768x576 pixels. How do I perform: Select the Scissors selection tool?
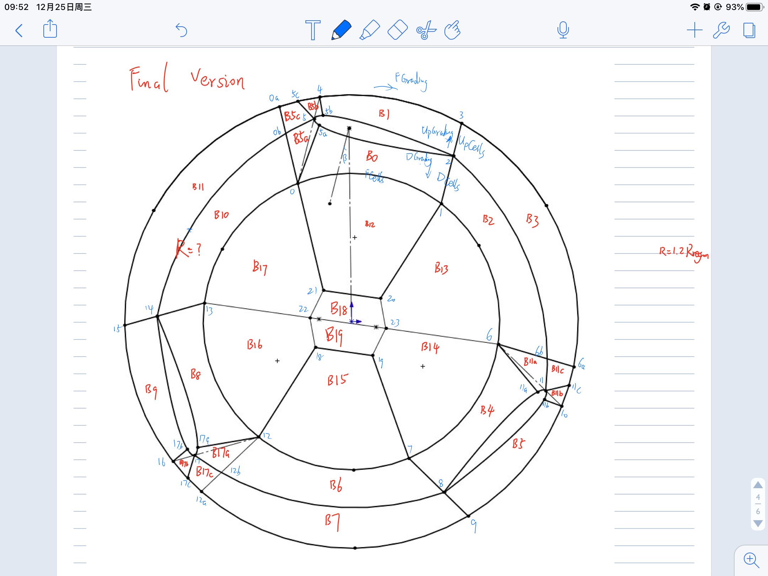pyautogui.click(x=426, y=30)
